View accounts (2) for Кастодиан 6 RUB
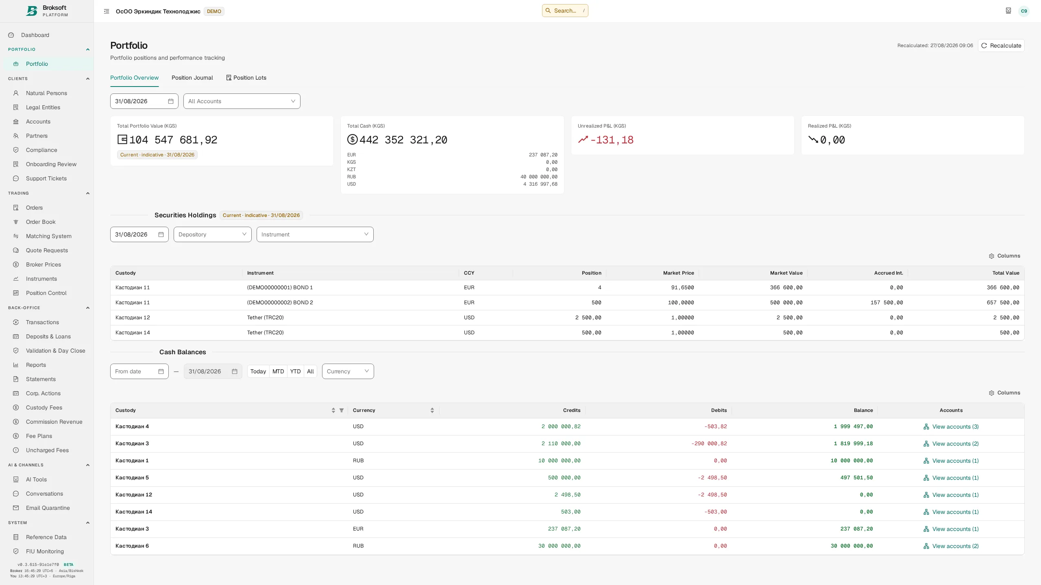1041x585 pixels. [x=951, y=546]
